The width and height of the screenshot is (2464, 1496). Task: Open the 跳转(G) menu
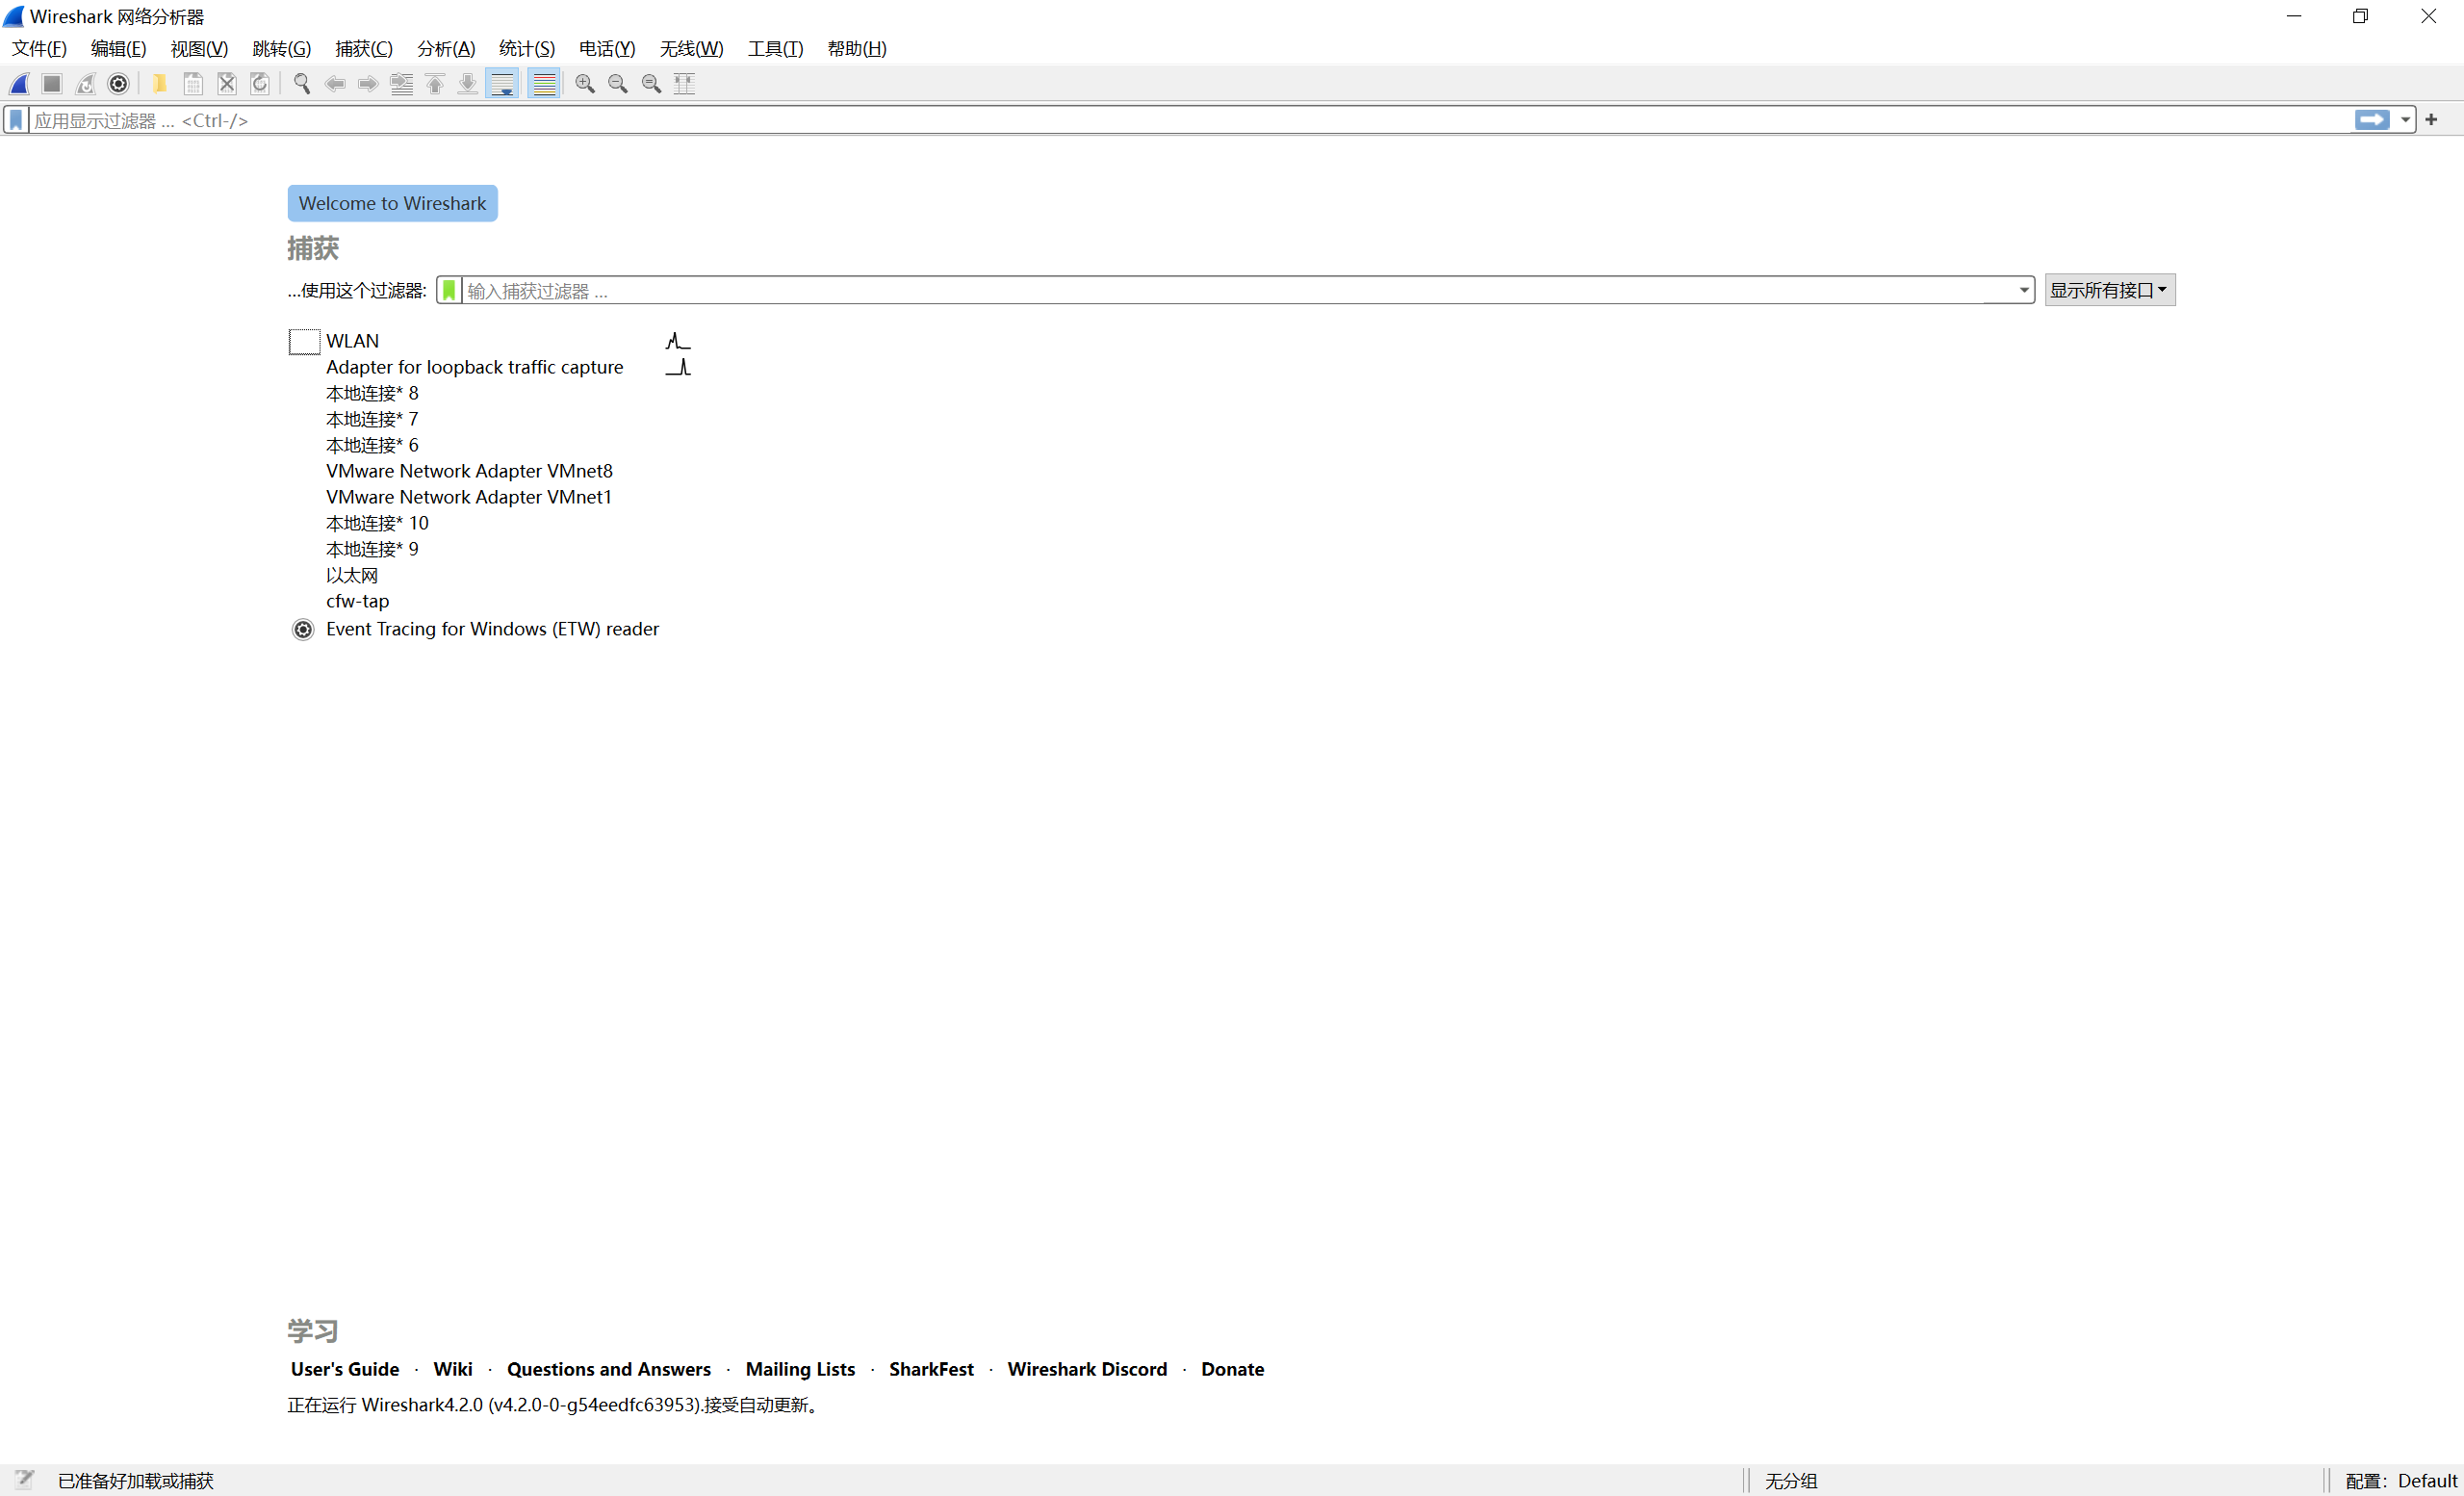[x=281, y=48]
